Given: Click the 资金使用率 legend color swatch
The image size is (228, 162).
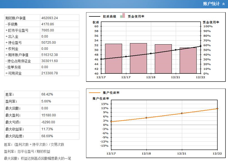Looking at the screenshot, I should 122,16.
